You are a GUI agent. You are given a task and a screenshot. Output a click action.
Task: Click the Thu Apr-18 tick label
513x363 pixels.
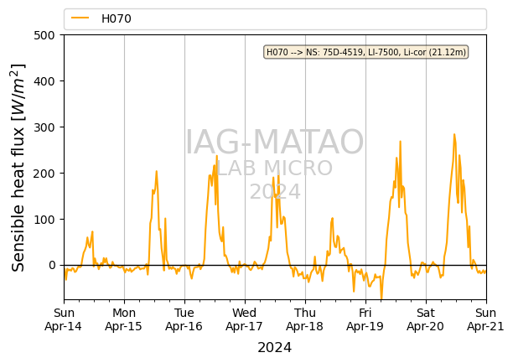304,319
